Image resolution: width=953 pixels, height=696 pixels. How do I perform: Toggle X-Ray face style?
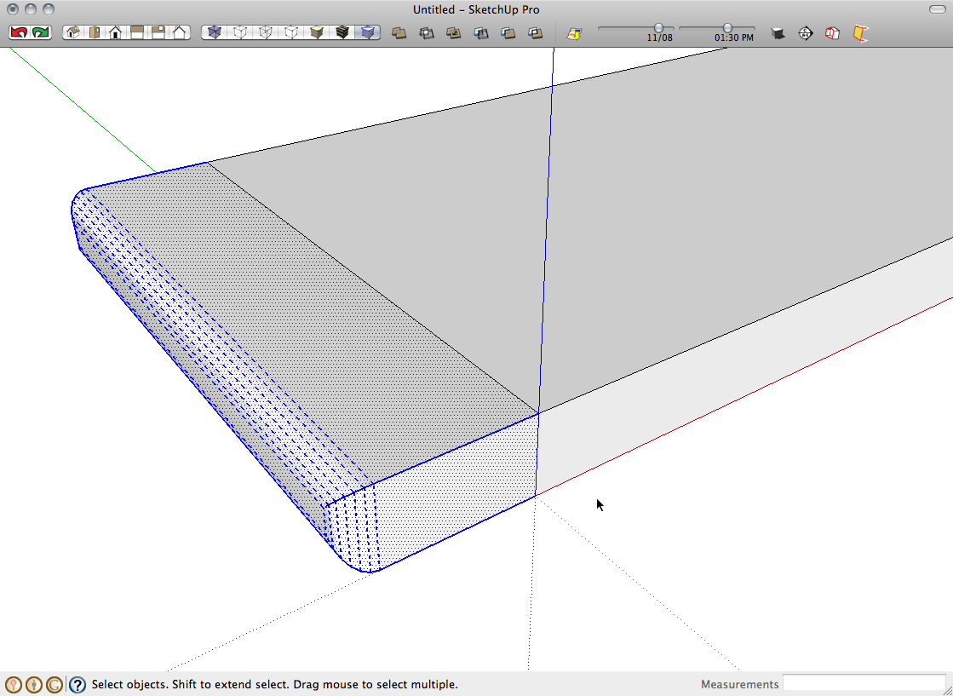(x=214, y=33)
